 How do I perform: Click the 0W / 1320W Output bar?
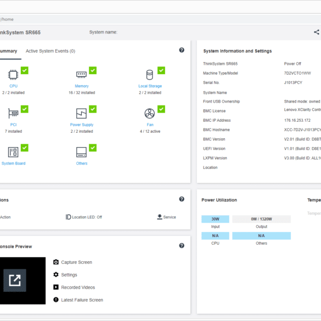pos(261,219)
